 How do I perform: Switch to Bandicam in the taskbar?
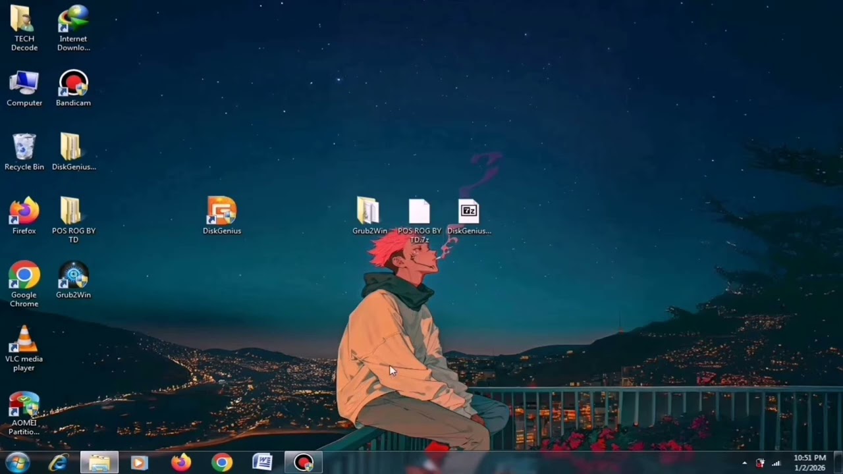(304, 463)
